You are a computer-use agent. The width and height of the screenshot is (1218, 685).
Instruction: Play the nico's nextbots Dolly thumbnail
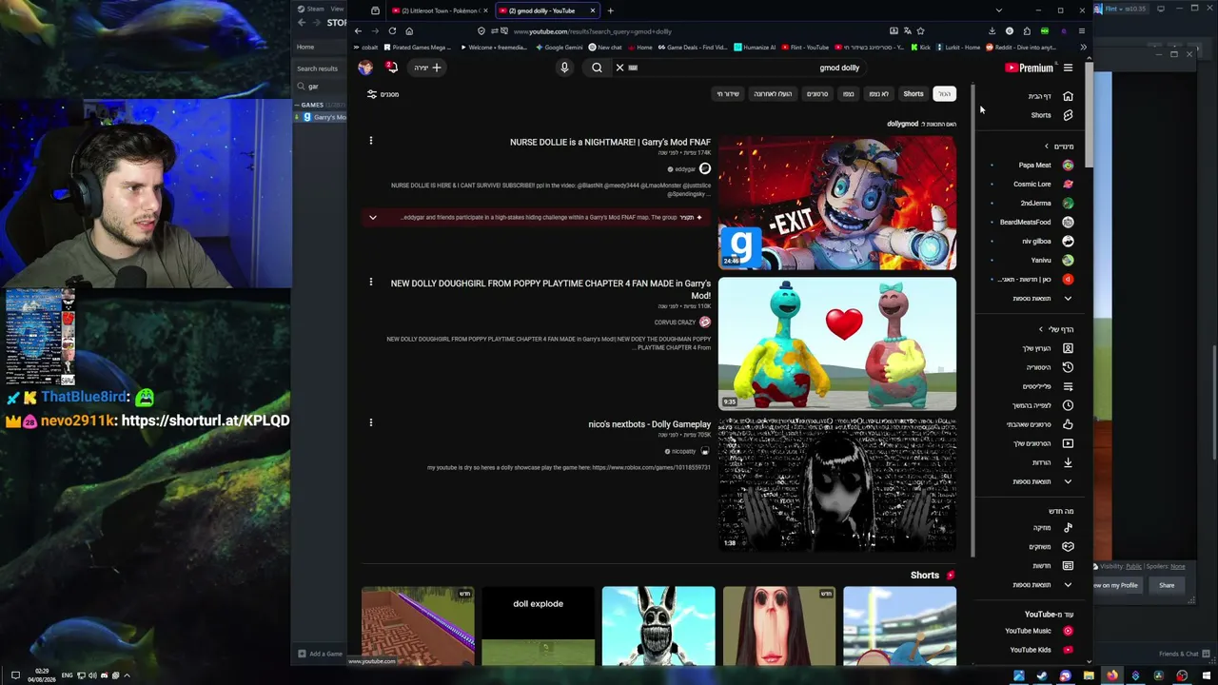(x=837, y=484)
